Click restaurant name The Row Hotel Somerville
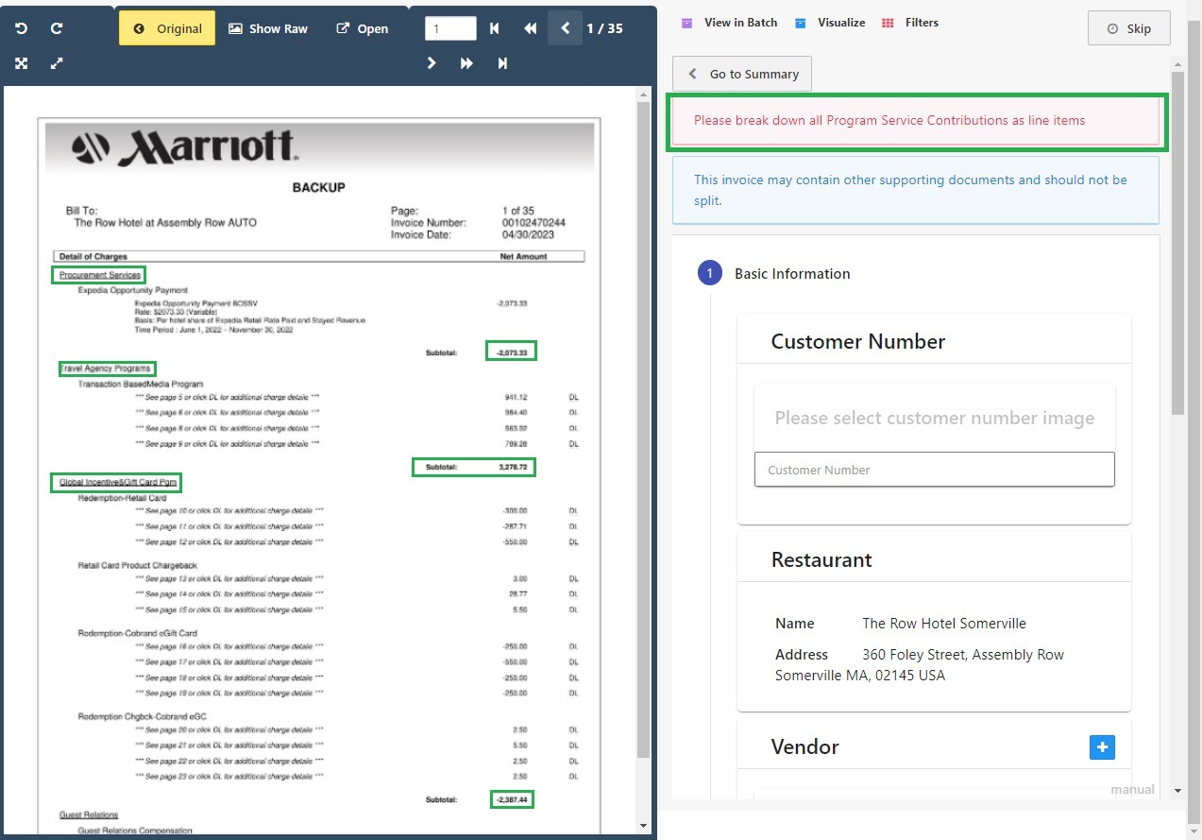The image size is (1202, 840). 944,624
